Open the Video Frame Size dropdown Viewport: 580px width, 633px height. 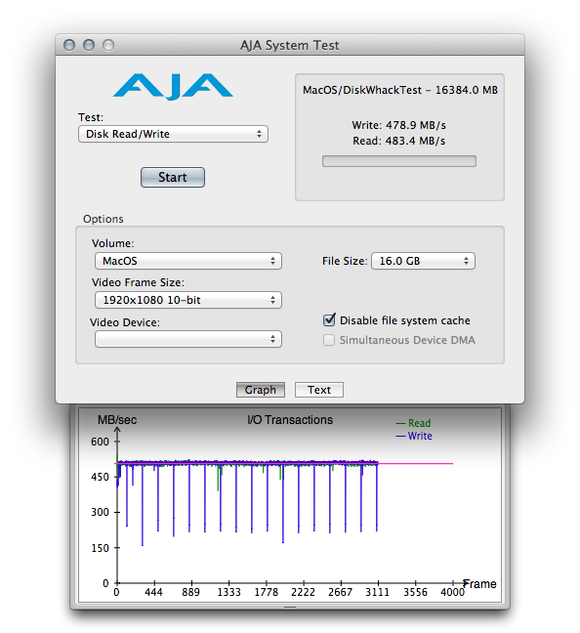click(188, 300)
